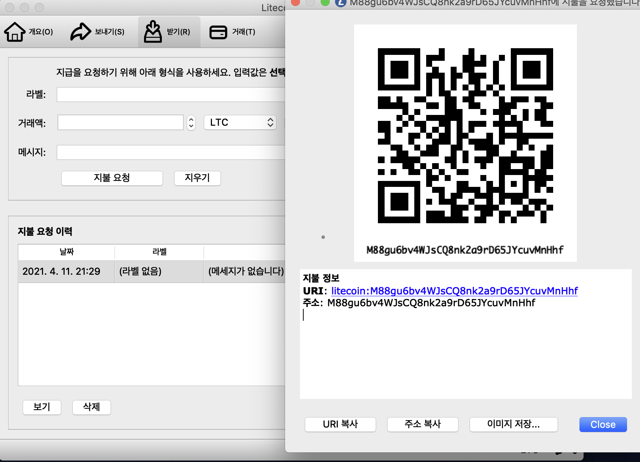Sort history by 날짜 column header
This screenshot has width=640, height=462.
point(66,252)
